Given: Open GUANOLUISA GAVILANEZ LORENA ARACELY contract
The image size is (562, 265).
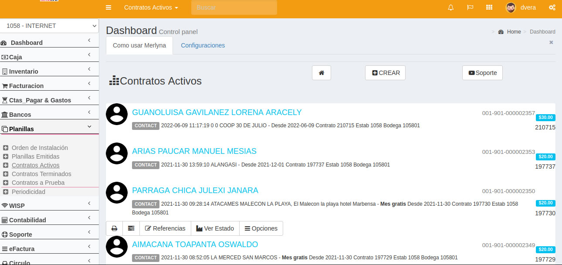Looking at the screenshot, I should point(217,112).
